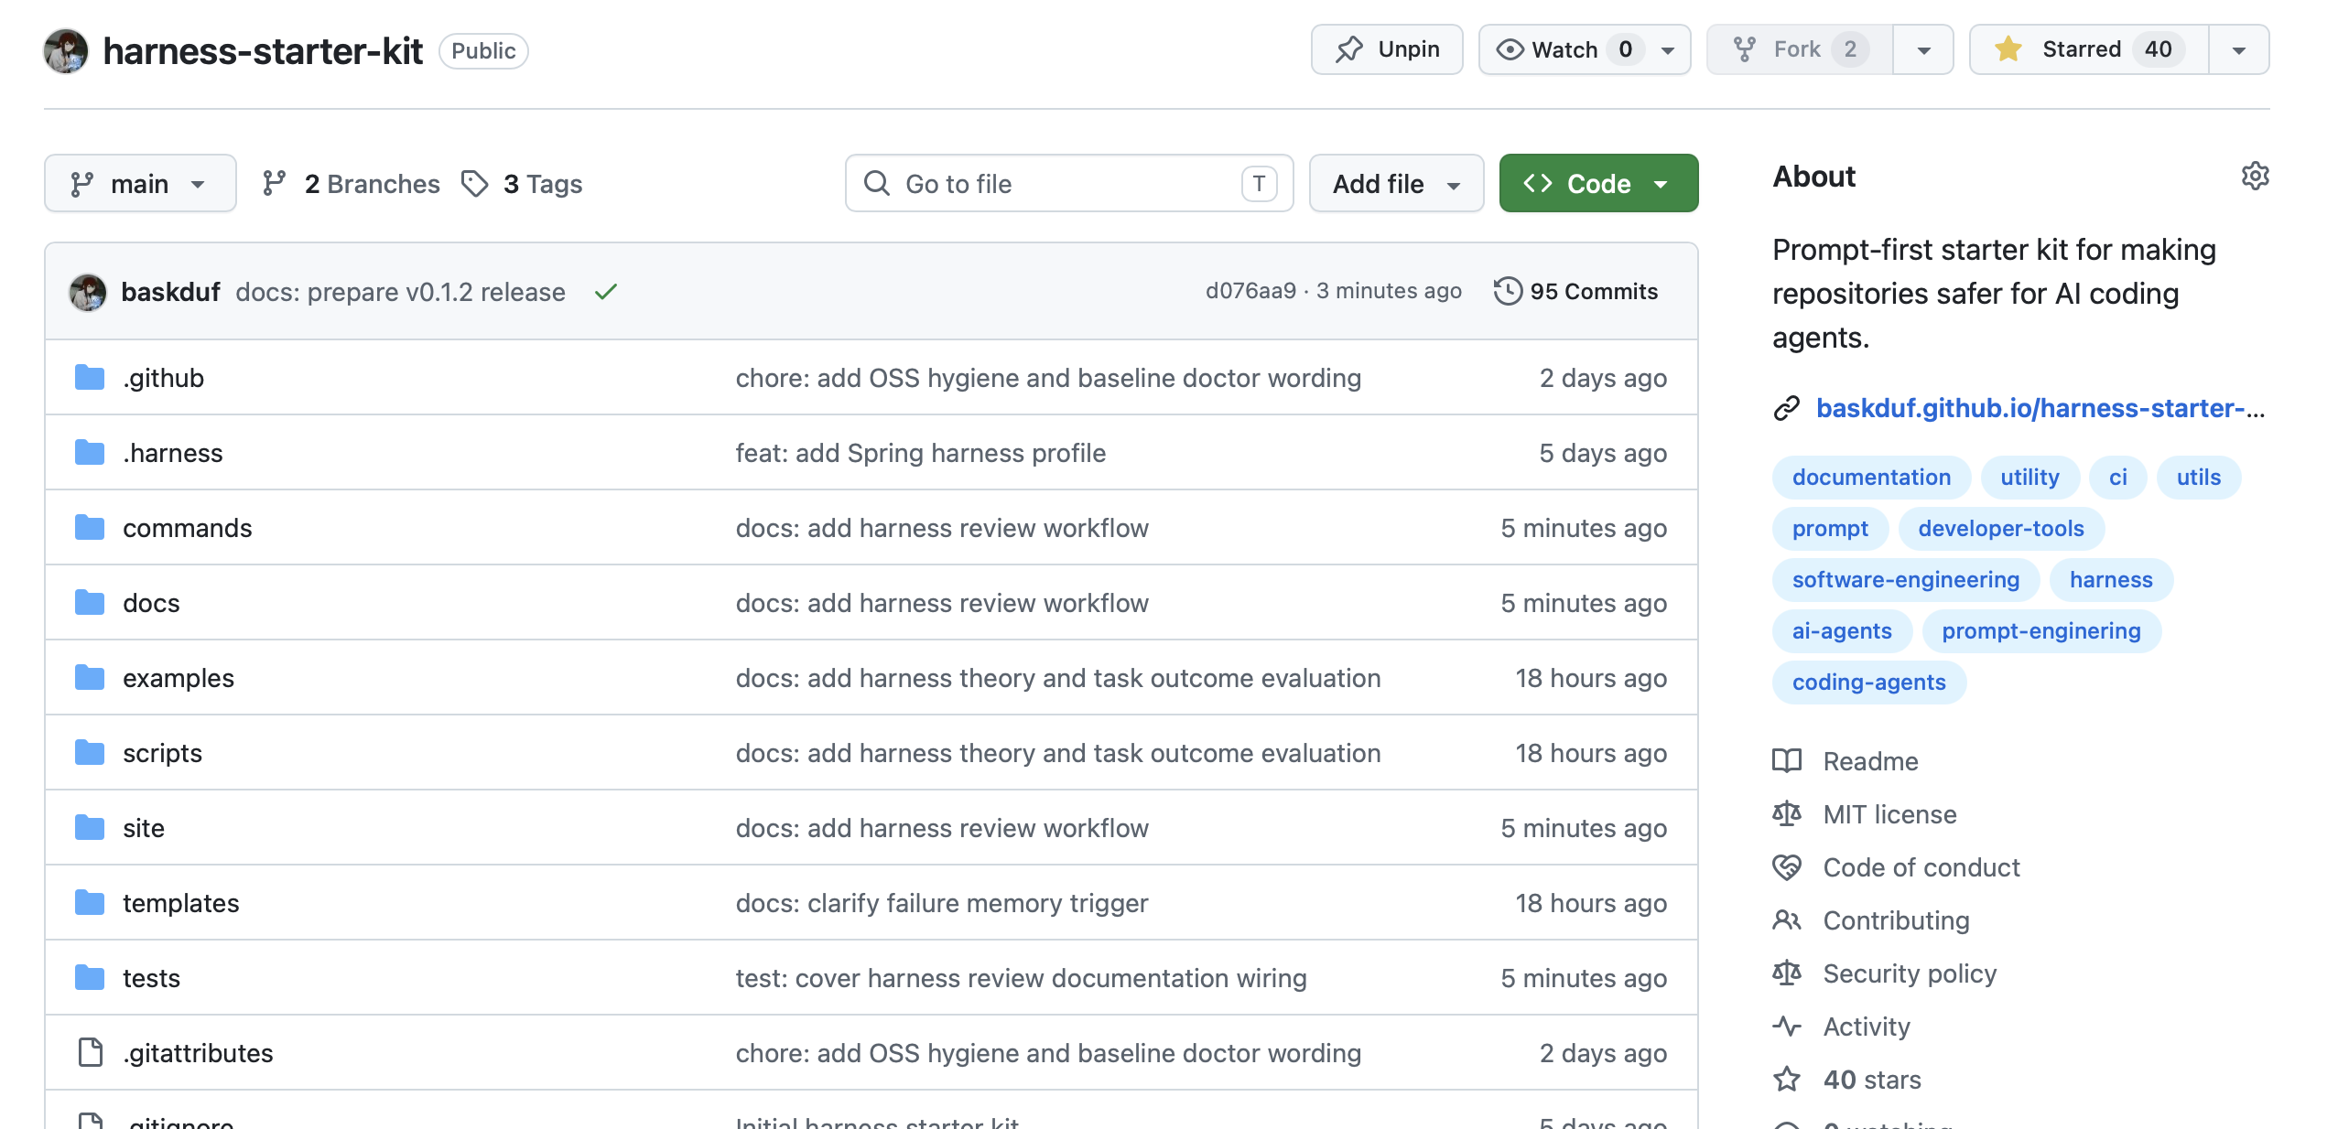Open the site folder
Viewport: 2338px width, 1129px height.
144,828
